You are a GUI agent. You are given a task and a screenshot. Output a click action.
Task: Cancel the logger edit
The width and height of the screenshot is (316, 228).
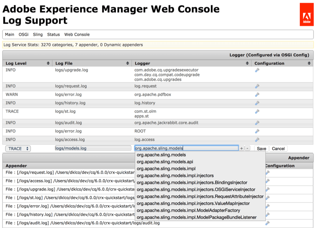pyautogui.click(x=278, y=149)
